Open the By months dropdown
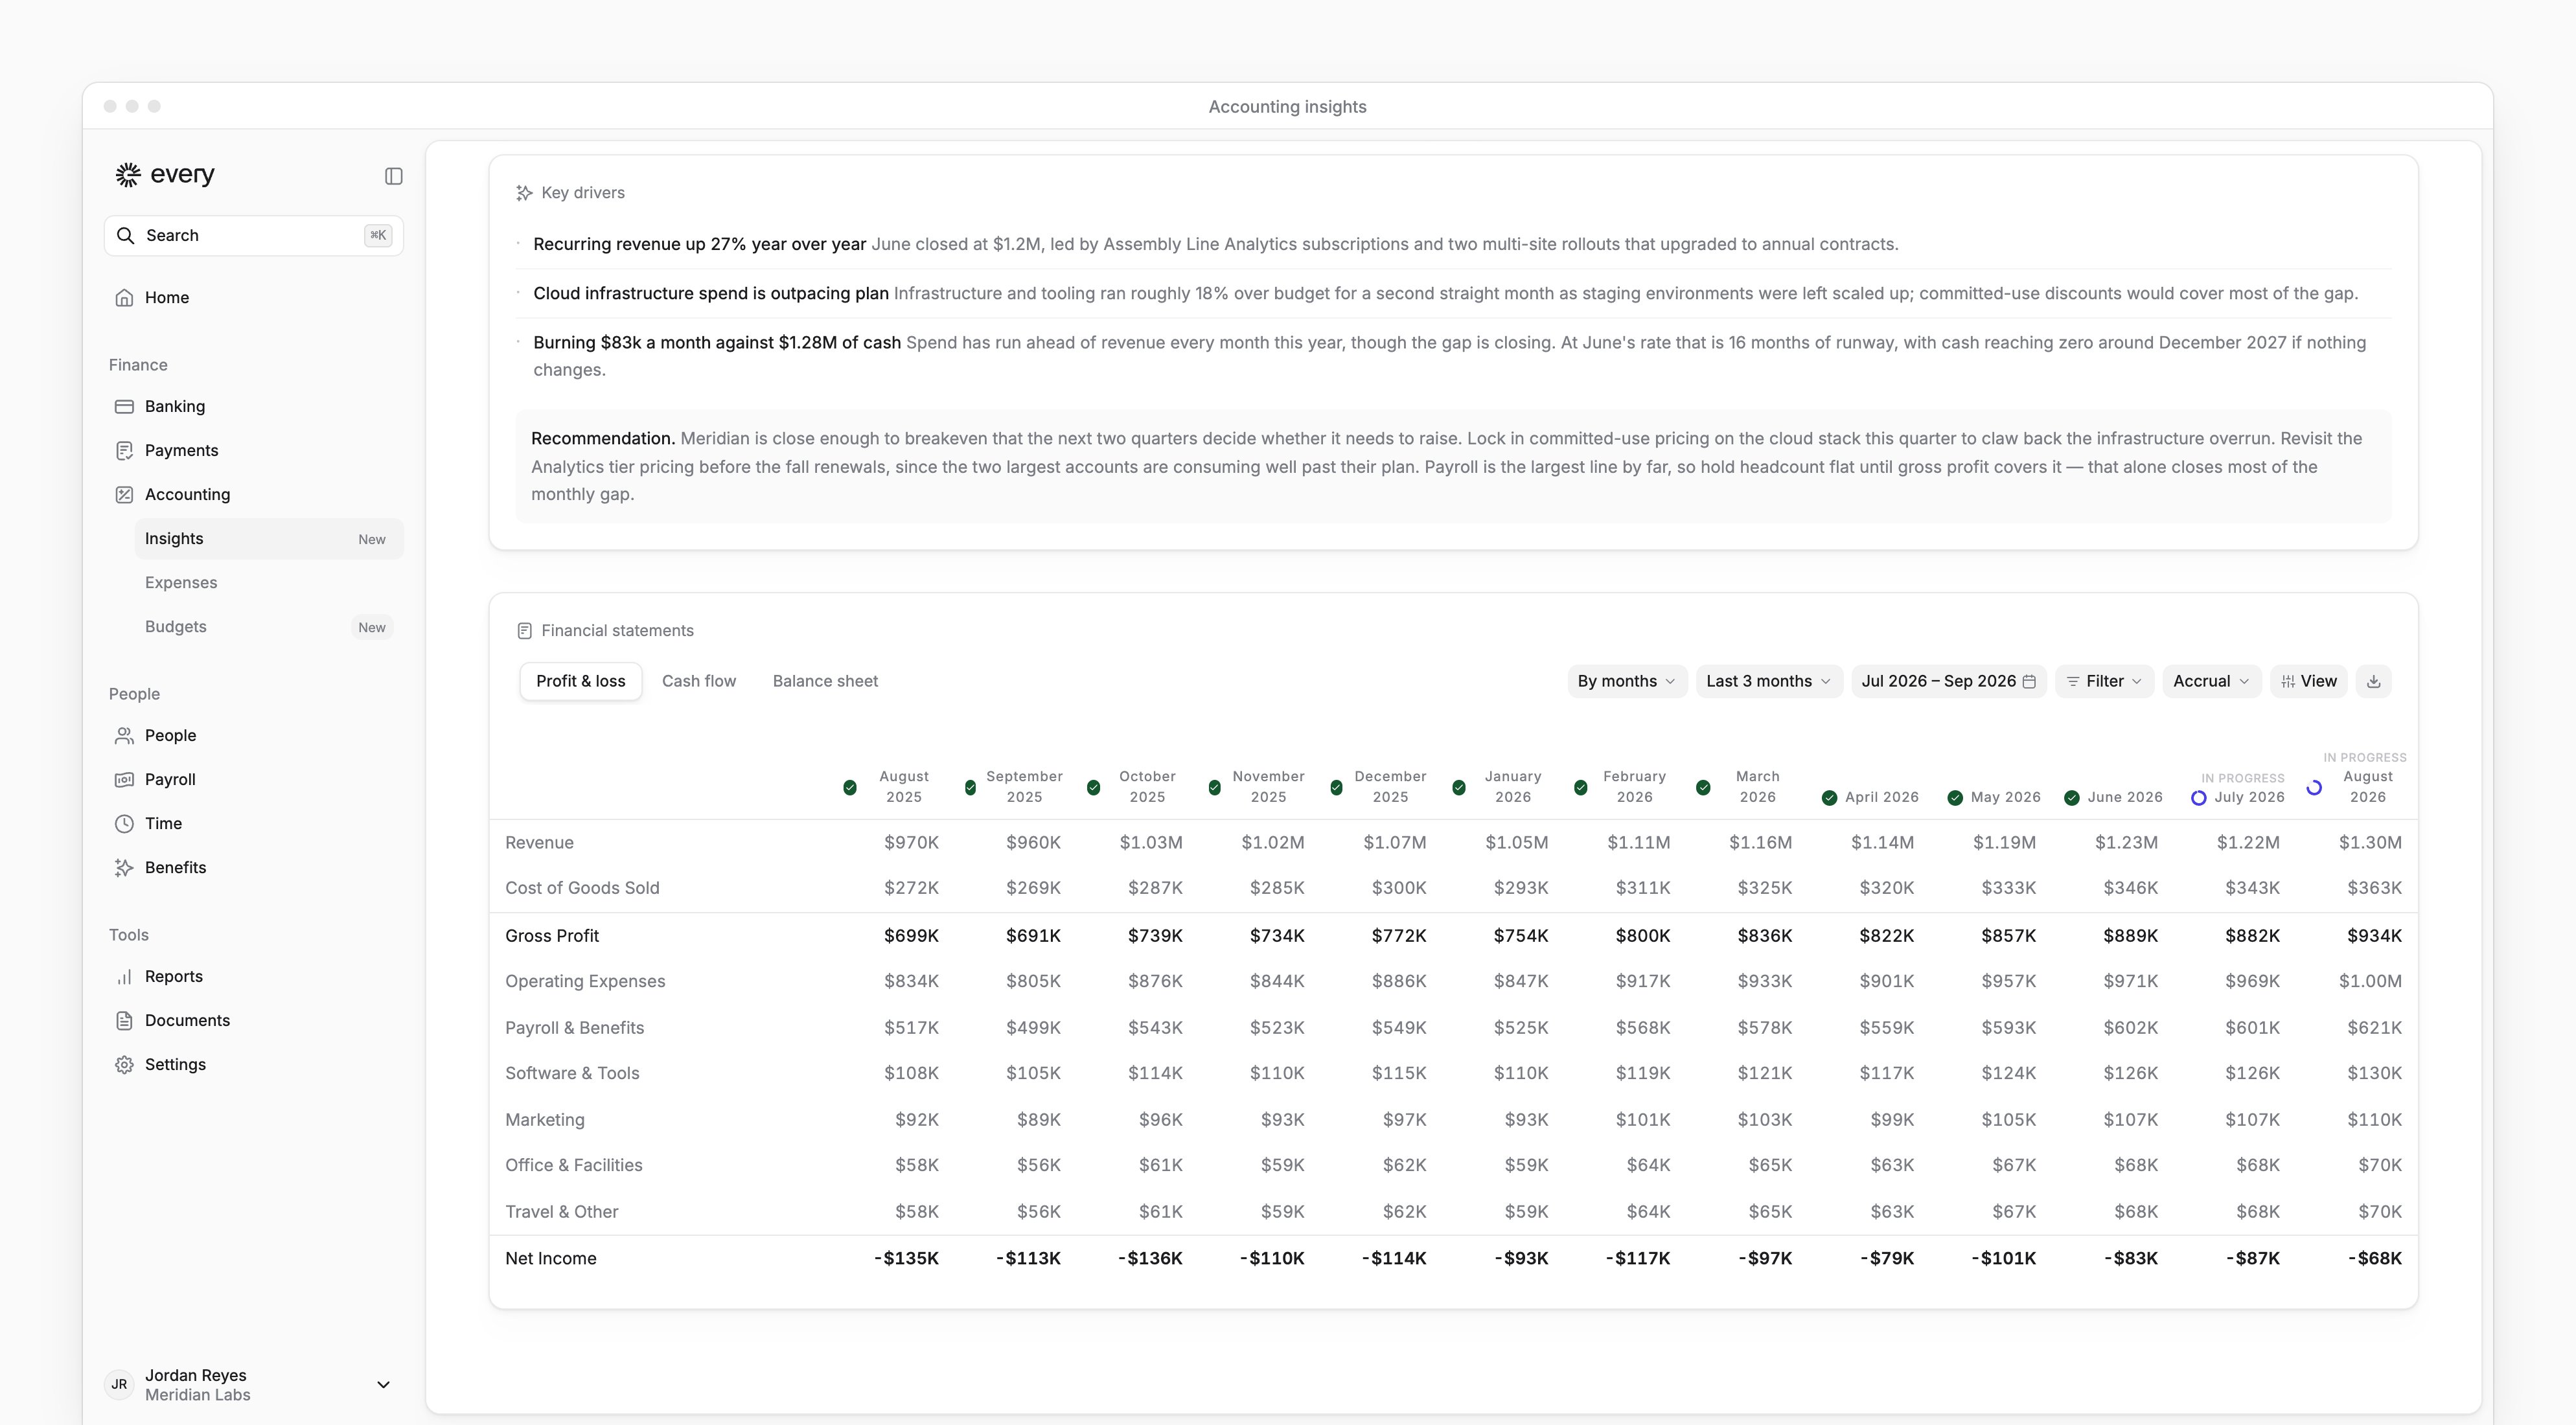2576x1425 pixels. 1626,682
